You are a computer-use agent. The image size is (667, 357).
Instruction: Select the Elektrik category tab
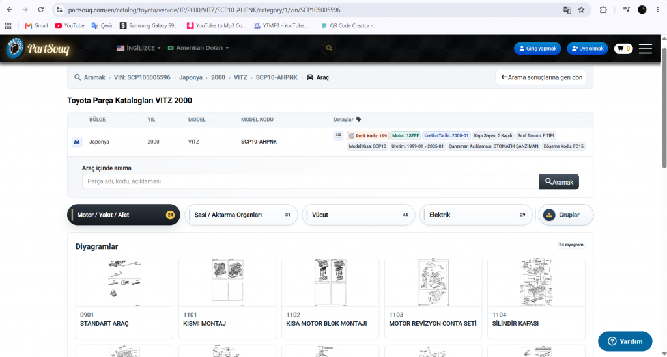tap(476, 215)
